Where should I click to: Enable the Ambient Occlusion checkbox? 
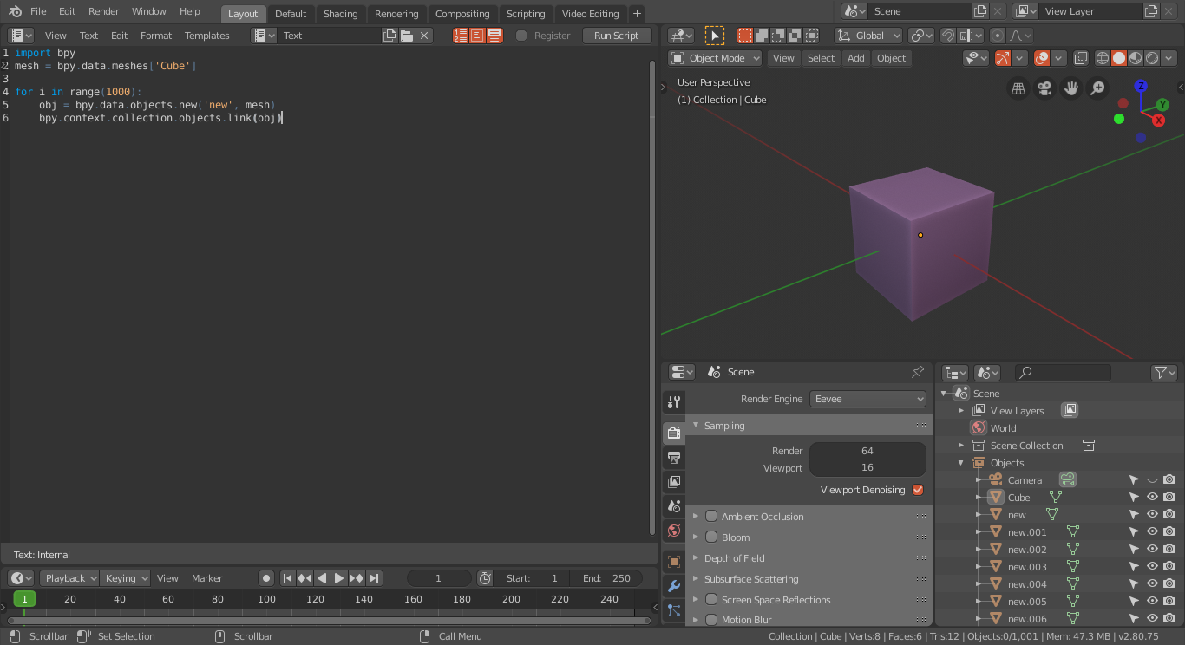(x=711, y=516)
